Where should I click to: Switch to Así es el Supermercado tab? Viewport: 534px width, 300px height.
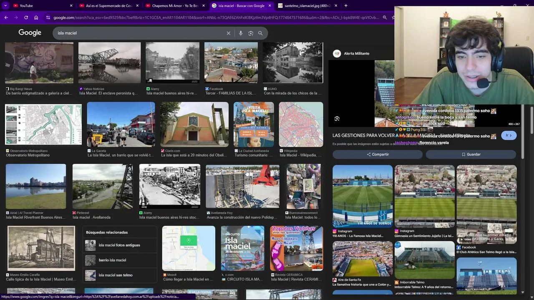108,5
